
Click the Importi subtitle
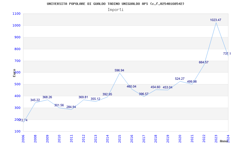115,10
